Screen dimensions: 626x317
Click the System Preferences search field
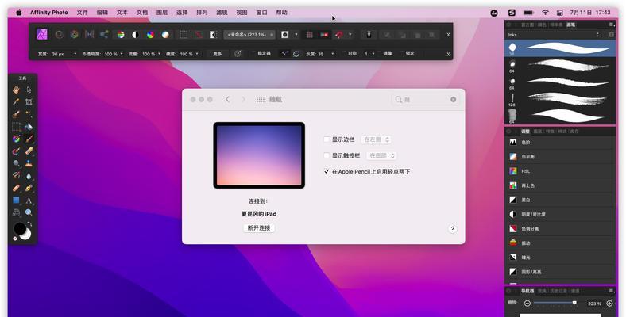(x=425, y=100)
